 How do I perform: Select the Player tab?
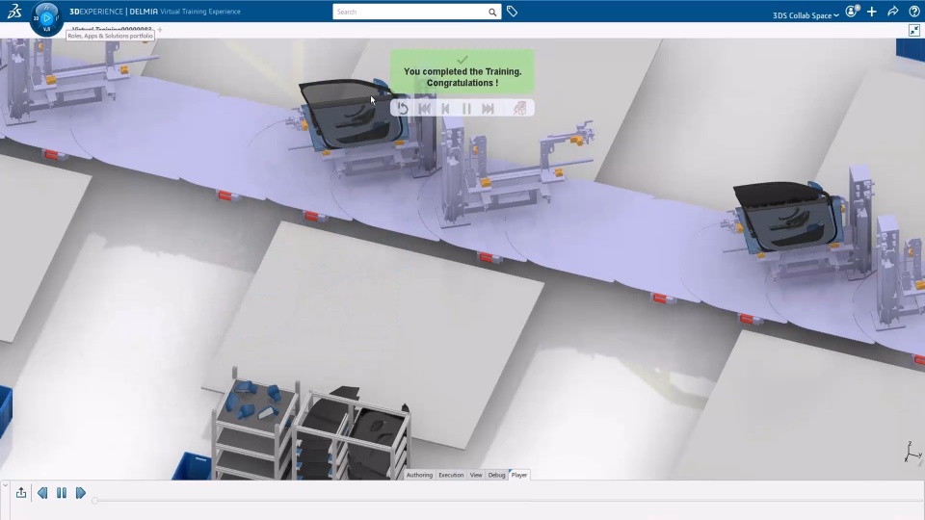(519, 475)
